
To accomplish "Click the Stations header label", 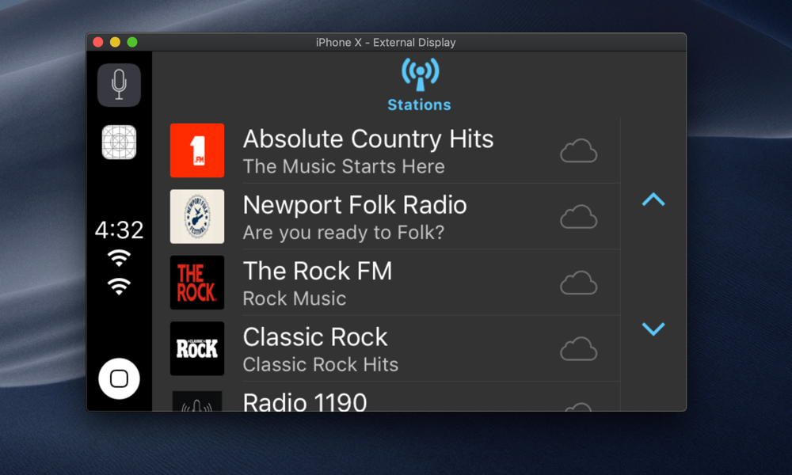I will 419,104.
